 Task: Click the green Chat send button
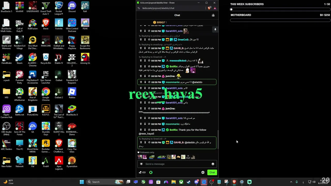212,173
